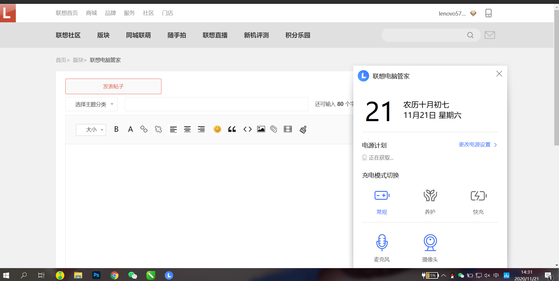Open Photoshop from the taskbar
559x281 pixels.
pos(96,275)
